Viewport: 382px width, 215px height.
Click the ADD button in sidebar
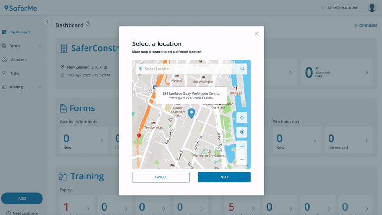click(x=22, y=198)
